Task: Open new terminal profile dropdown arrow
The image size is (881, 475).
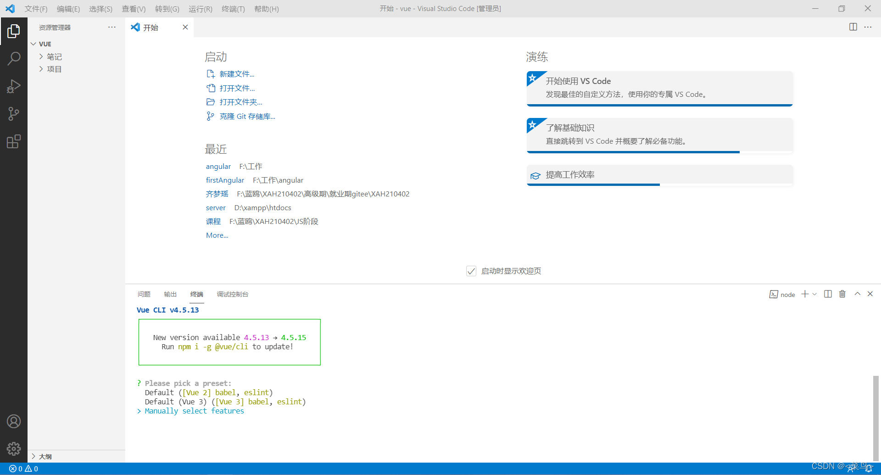Action: point(814,294)
